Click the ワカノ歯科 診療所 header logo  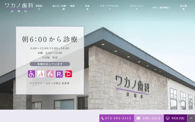click(x=19, y=7)
